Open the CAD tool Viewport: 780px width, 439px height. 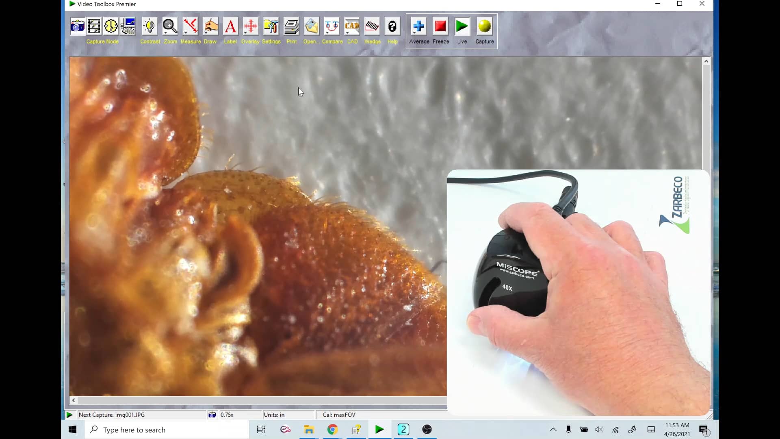tap(352, 26)
